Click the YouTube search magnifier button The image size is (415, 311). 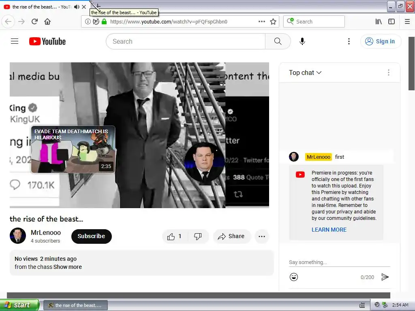[278, 41]
